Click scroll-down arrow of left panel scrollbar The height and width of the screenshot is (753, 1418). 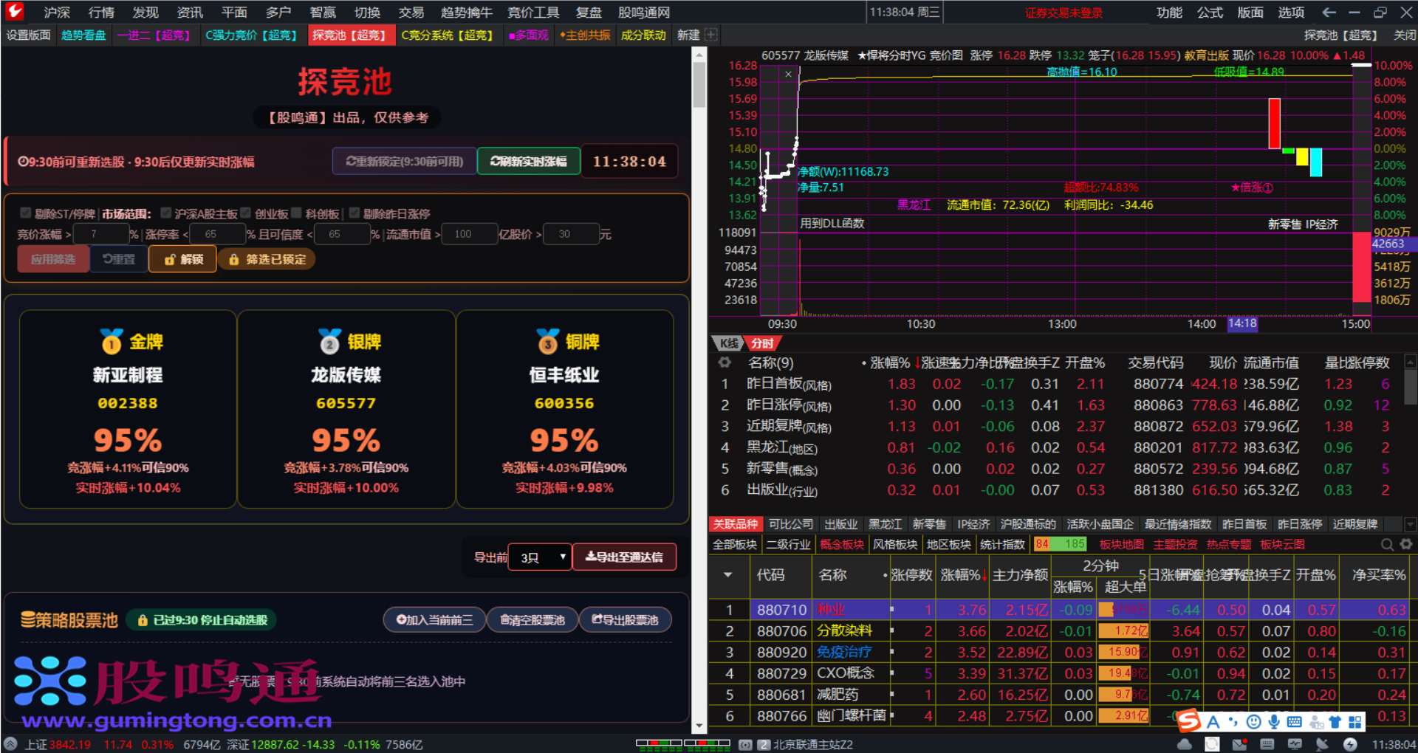[x=699, y=727]
